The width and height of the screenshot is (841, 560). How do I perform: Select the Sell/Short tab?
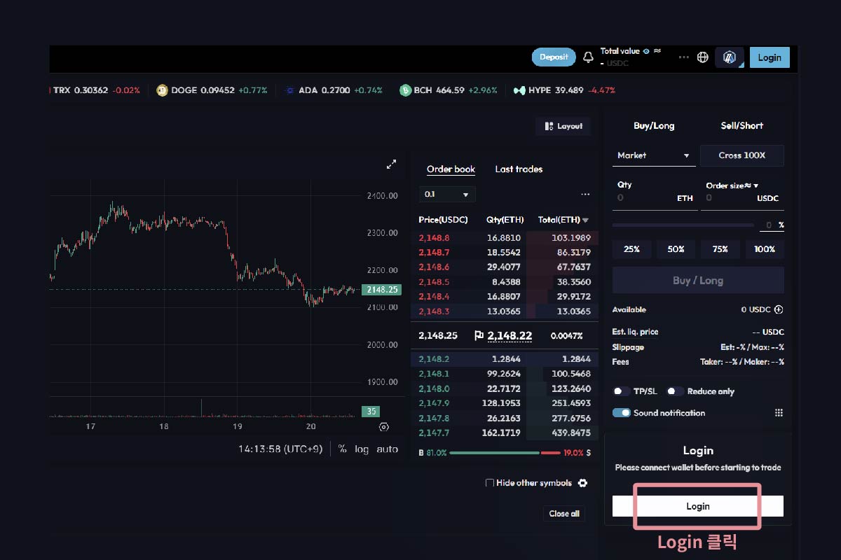click(741, 126)
